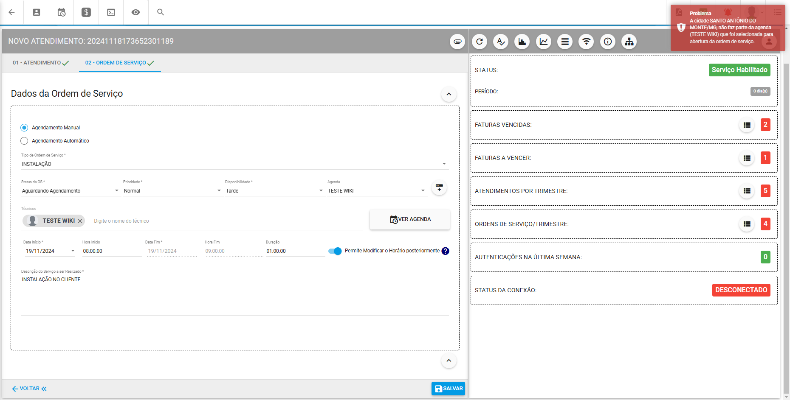This screenshot has height=400, width=790.
Task: Click the attachment paperclip icon
Action: point(457,42)
